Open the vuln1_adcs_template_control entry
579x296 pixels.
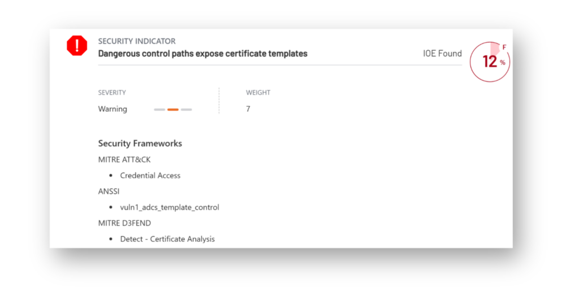coord(170,207)
